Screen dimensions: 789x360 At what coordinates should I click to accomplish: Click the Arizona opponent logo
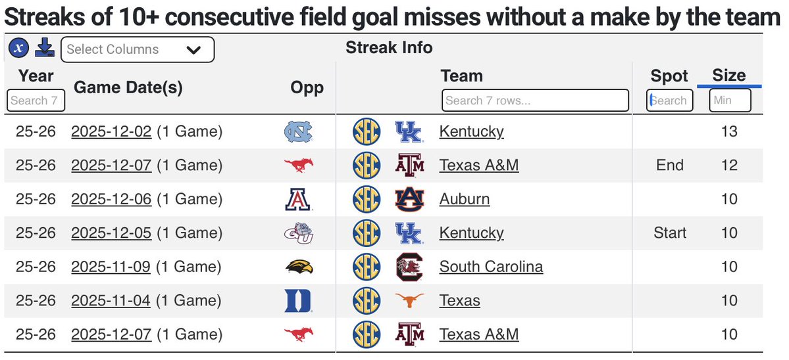coord(298,199)
